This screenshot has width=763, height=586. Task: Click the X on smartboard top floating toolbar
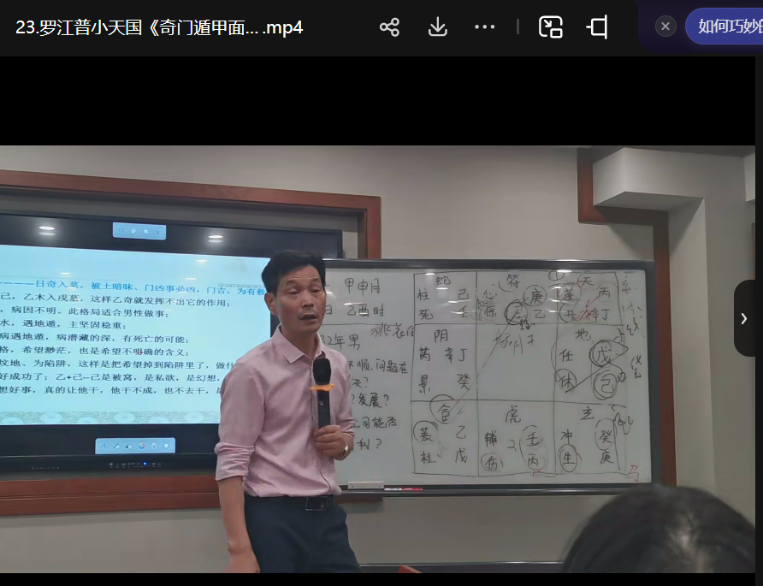(x=158, y=231)
